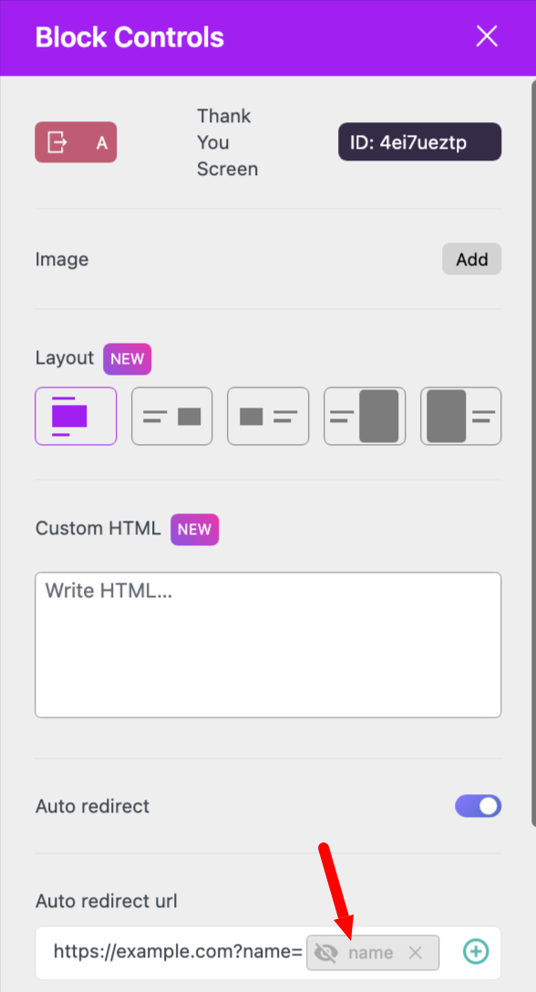The height and width of the screenshot is (992, 536).
Task: Choose text-left small image-right layout
Action: (172, 417)
